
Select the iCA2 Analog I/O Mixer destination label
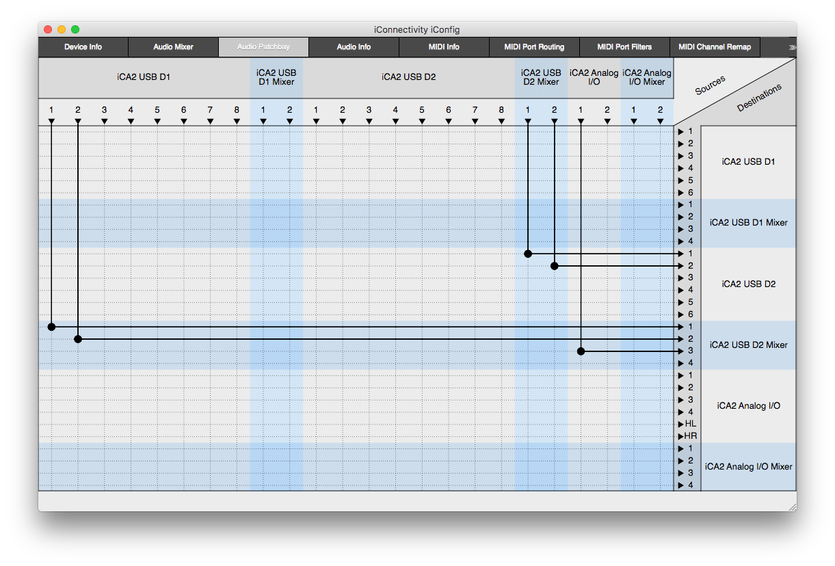748,467
